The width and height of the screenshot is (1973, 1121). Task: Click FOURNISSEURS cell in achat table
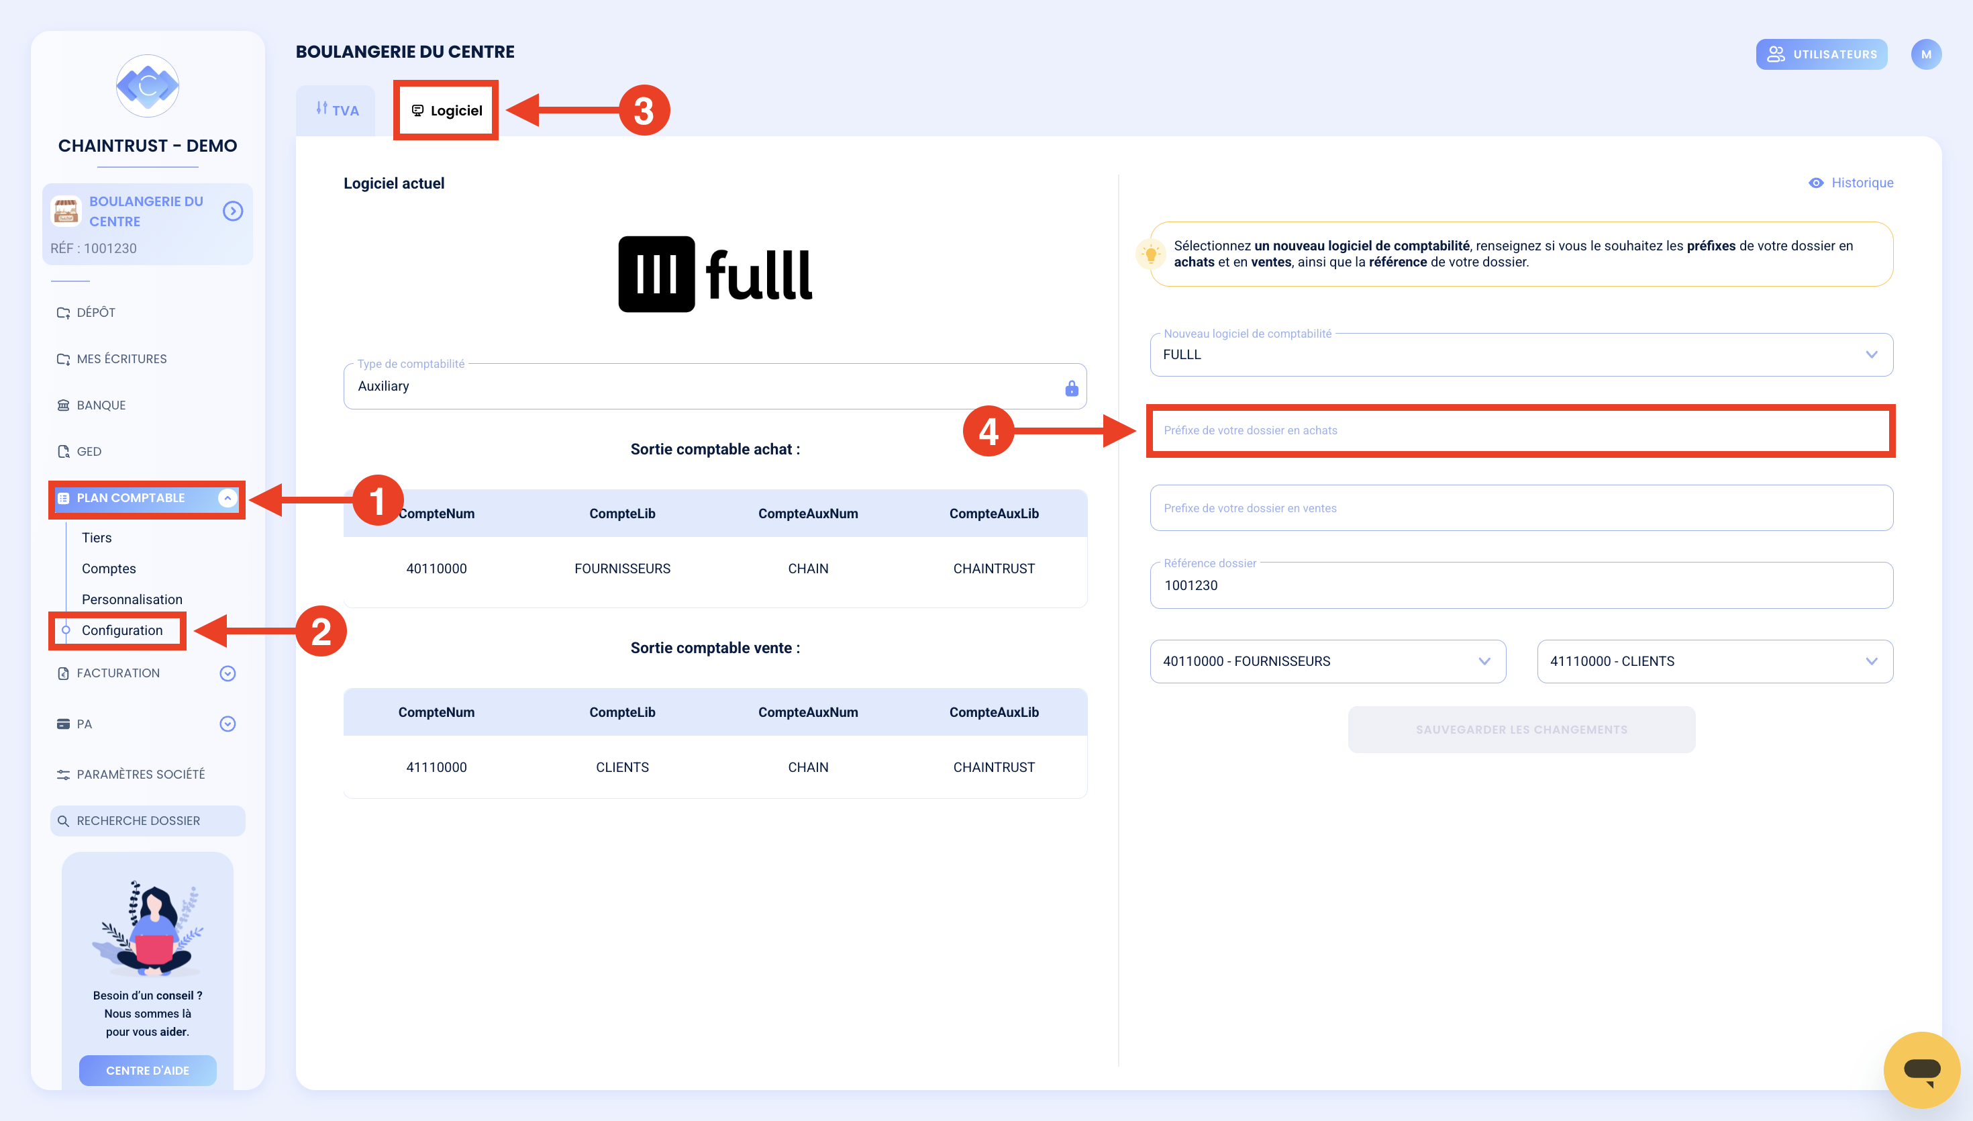pos(621,568)
